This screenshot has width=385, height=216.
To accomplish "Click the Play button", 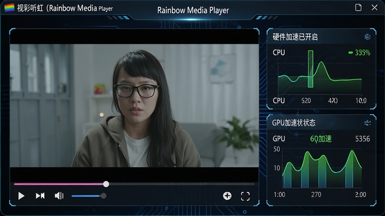I will [21, 196].
